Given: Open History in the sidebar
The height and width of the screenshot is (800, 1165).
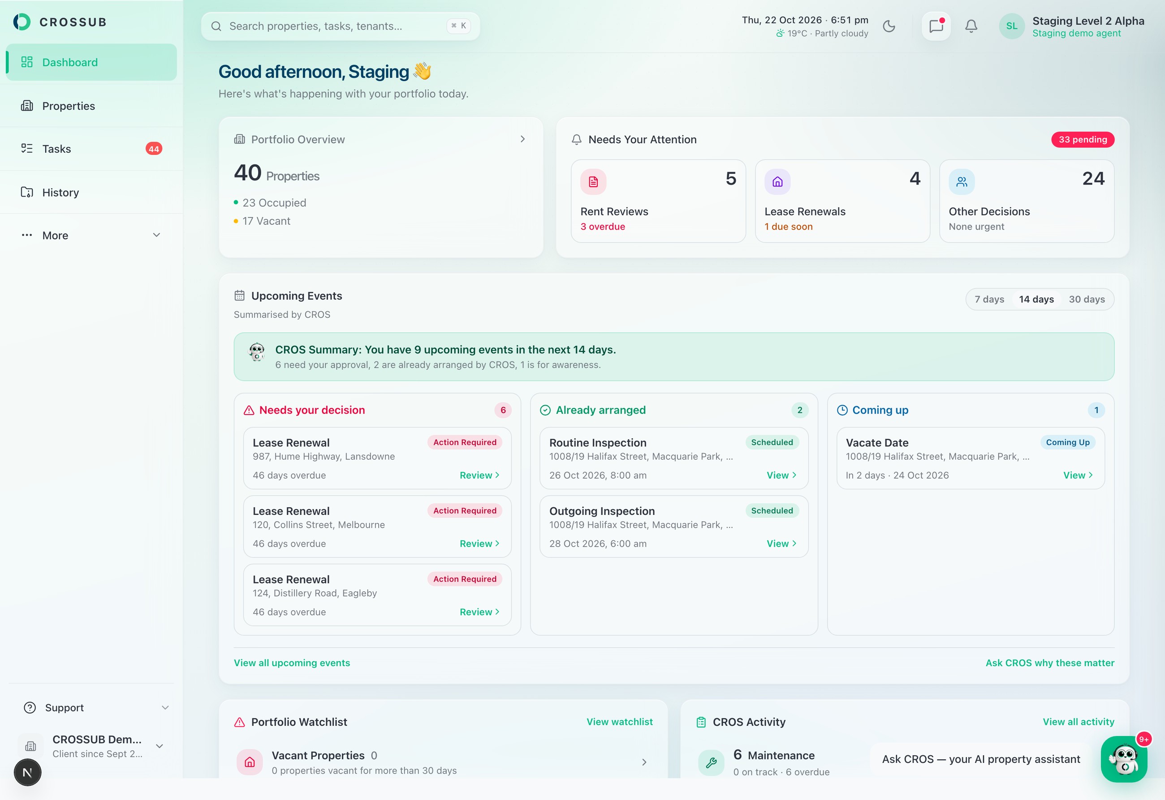Looking at the screenshot, I should 91,193.
